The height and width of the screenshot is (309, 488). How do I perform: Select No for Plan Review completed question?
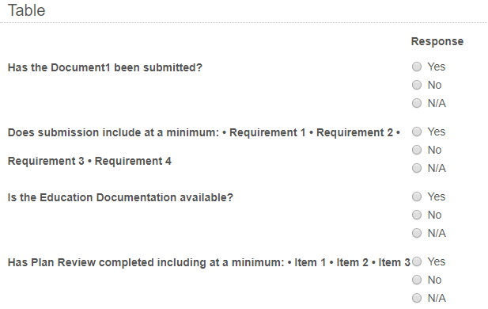[x=417, y=280]
